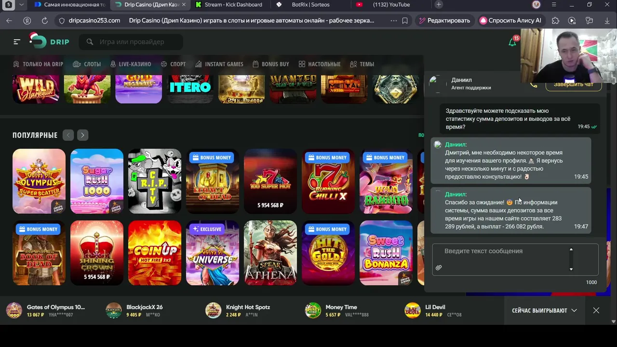
Task: Select 'Instant Games' category
Action: coord(219,64)
